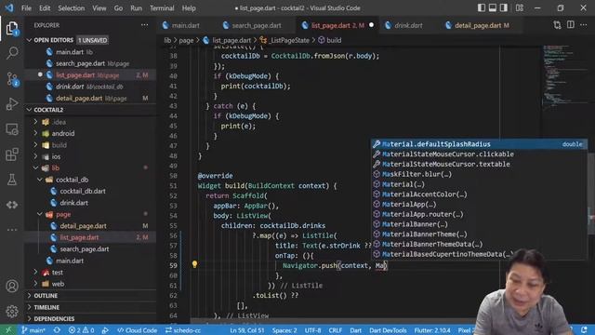595x335 pixels.
Task: Toggle bottom panel layout button
Action: pyautogui.click(x=493, y=8)
